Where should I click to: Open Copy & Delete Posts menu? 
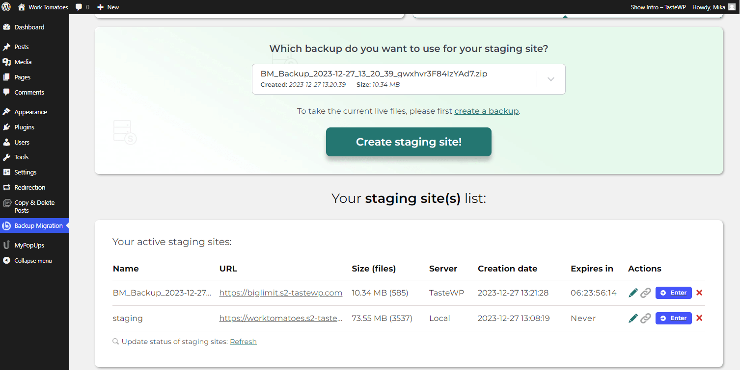(x=34, y=206)
